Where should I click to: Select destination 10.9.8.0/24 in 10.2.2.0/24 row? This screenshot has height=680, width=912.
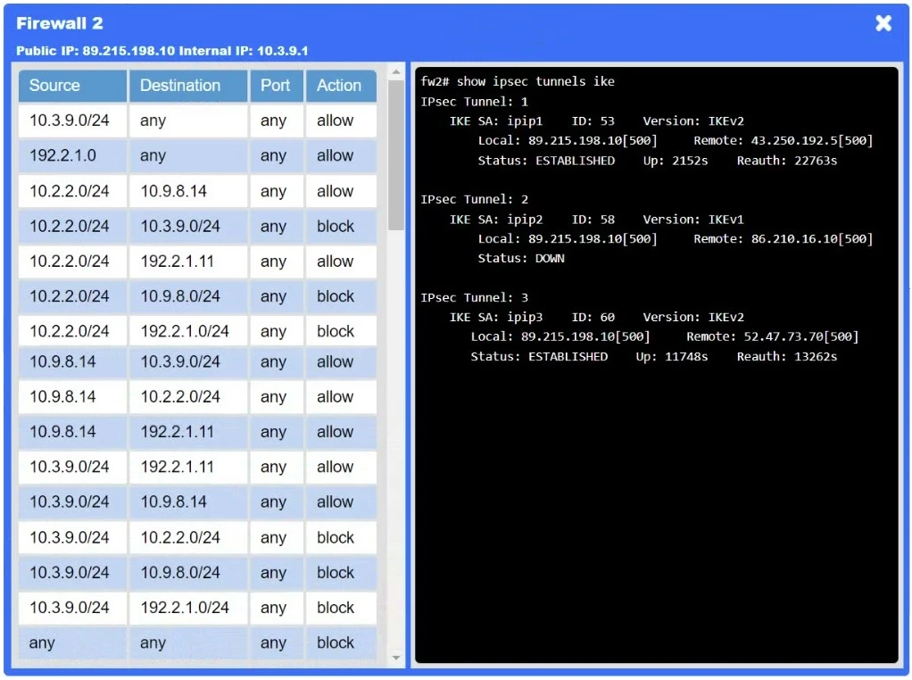point(187,296)
